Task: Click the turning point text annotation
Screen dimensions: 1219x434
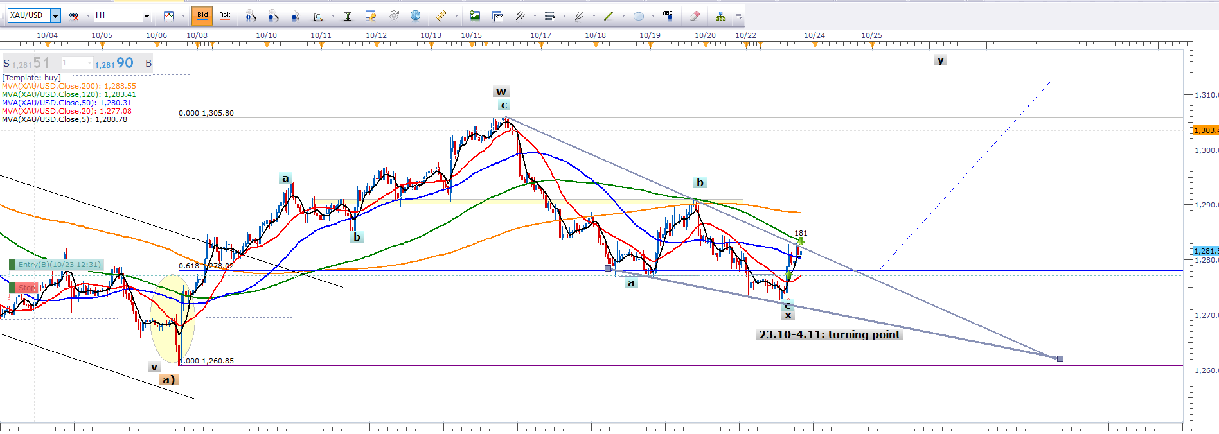Action: coord(829,334)
